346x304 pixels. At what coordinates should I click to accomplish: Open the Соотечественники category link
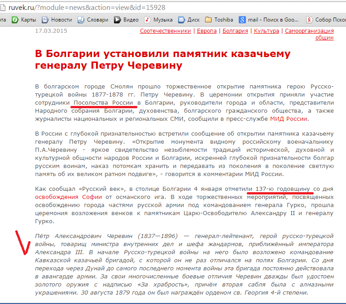pyautogui.click(x=165, y=31)
